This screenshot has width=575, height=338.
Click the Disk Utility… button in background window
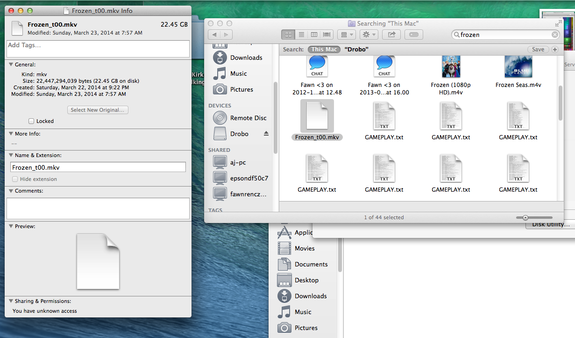[x=550, y=224]
